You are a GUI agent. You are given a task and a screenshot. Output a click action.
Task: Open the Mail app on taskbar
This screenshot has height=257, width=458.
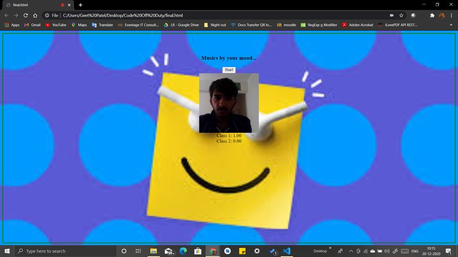pyautogui.click(x=169, y=251)
